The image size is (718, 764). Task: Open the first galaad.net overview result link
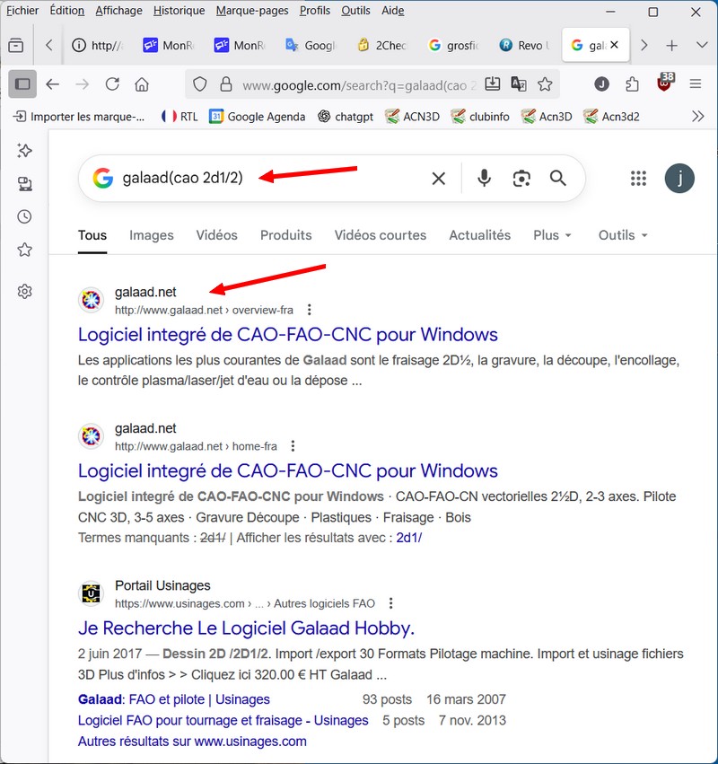pos(287,335)
